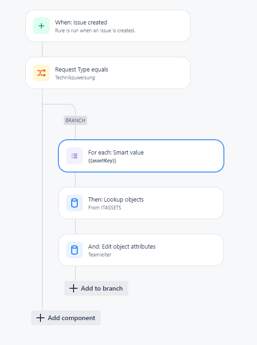Open the And: Edit object attributes action
The width and height of the screenshot is (257, 345).
pyautogui.click(x=141, y=250)
